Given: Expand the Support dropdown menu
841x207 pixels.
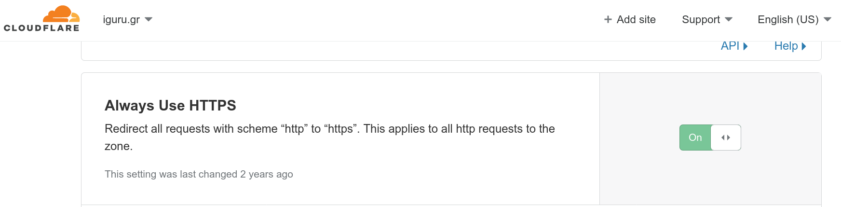Looking at the screenshot, I should [707, 20].
